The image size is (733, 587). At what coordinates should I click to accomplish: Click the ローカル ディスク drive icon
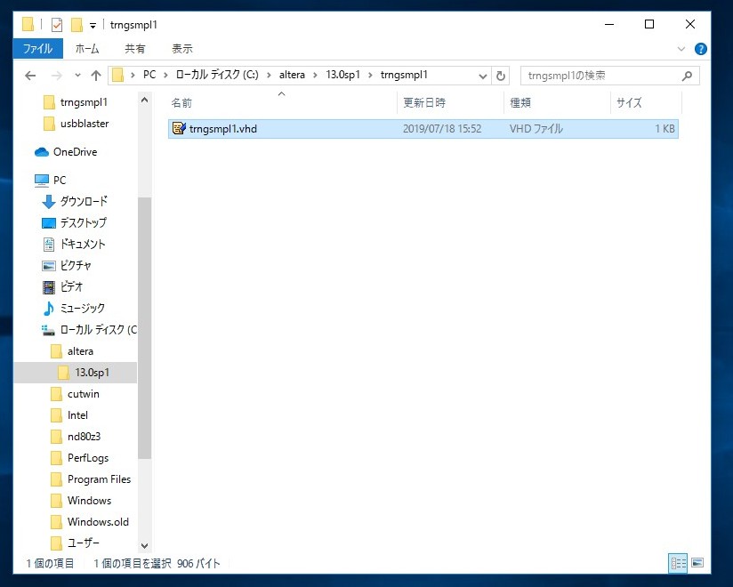click(48, 330)
